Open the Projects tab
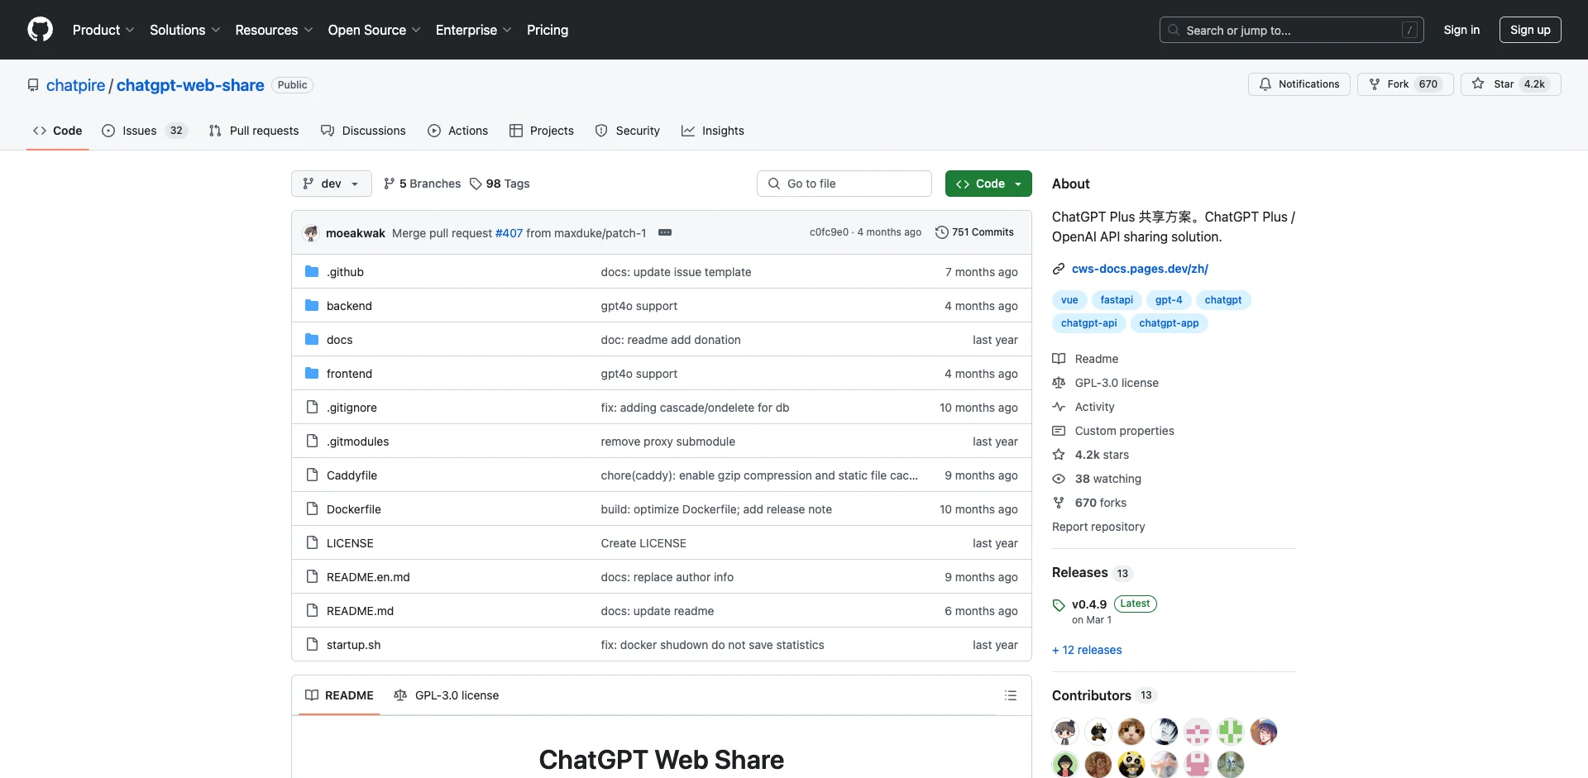 pos(542,131)
